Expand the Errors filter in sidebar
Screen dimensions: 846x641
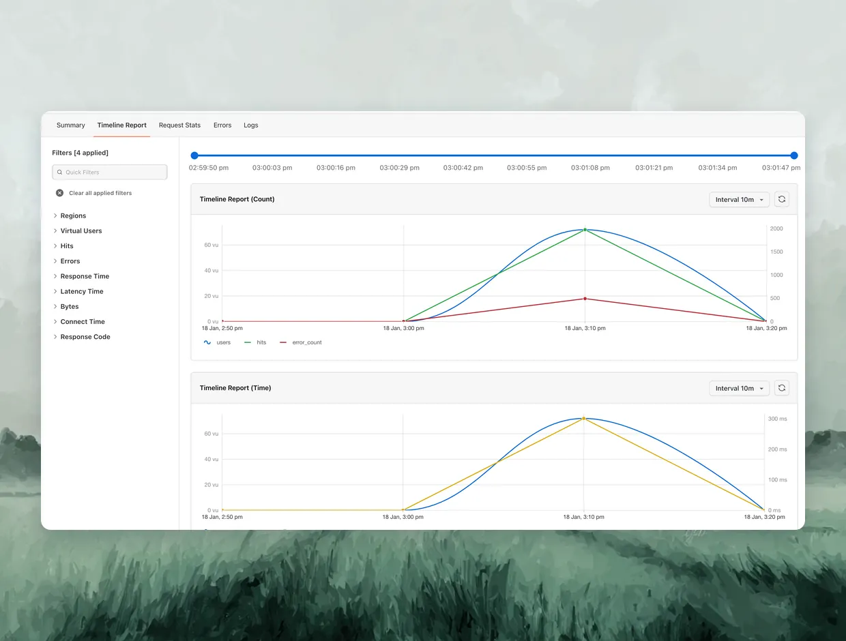click(x=67, y=261)
